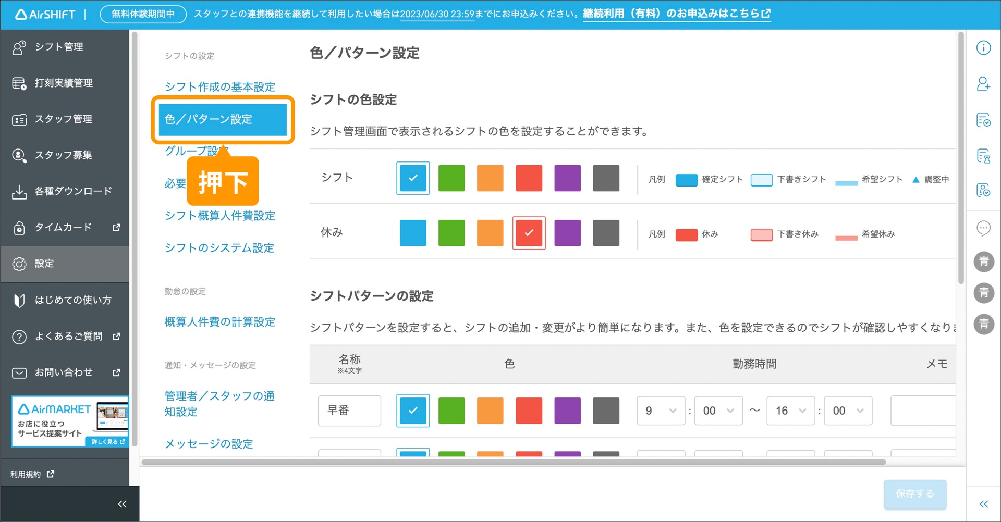The image size is (1001, 522).
Task: Open スタッフ募集 staff recruitment
Action: click(x=63, y=154)
